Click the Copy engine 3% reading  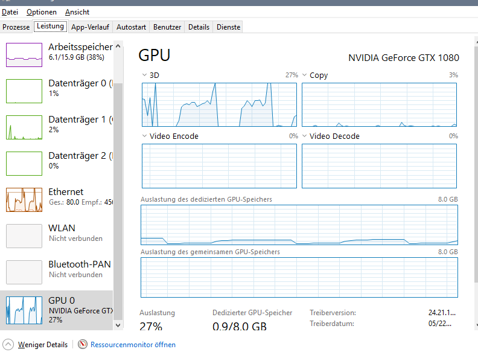coord(453,75)
